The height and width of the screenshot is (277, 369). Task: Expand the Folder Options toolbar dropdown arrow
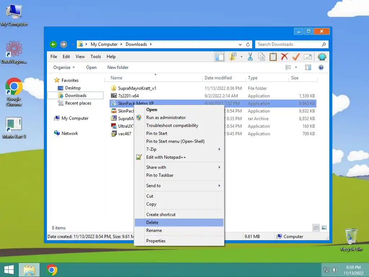point(241,57)
